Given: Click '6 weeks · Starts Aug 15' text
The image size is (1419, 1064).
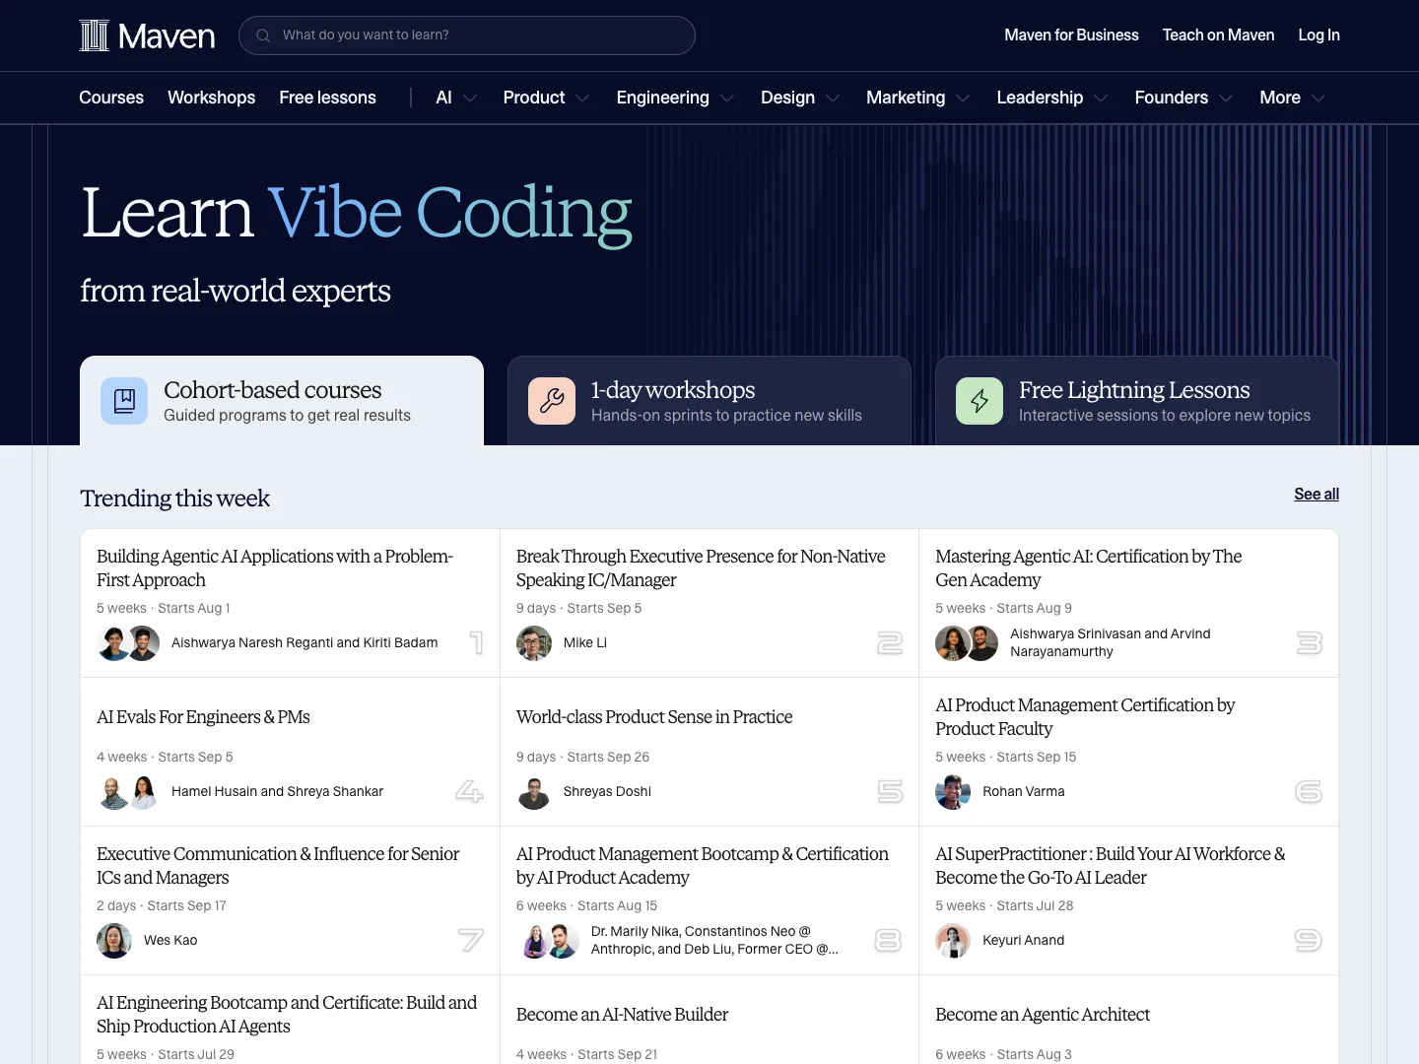Looking at the screenshot, I should tap(586, 906).
